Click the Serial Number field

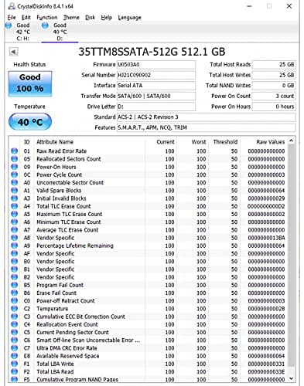[x=156, y=75]
